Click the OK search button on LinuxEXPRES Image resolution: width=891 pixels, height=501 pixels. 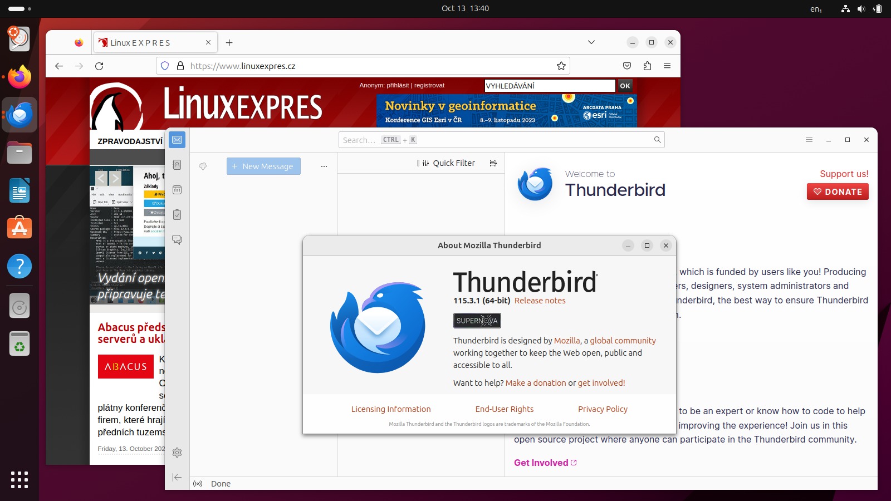pyautogui.click(x=625, y=86)
